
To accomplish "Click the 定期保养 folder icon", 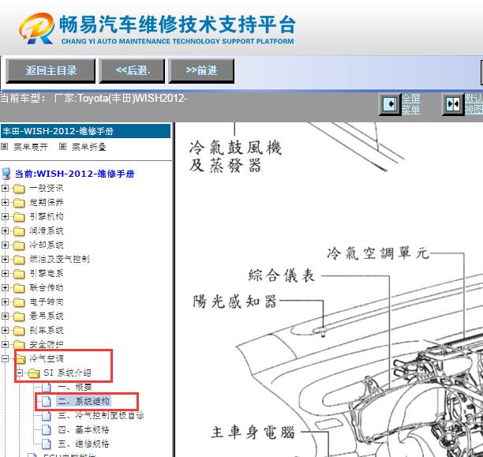I will pyautogui.click(x=19, y=203).
